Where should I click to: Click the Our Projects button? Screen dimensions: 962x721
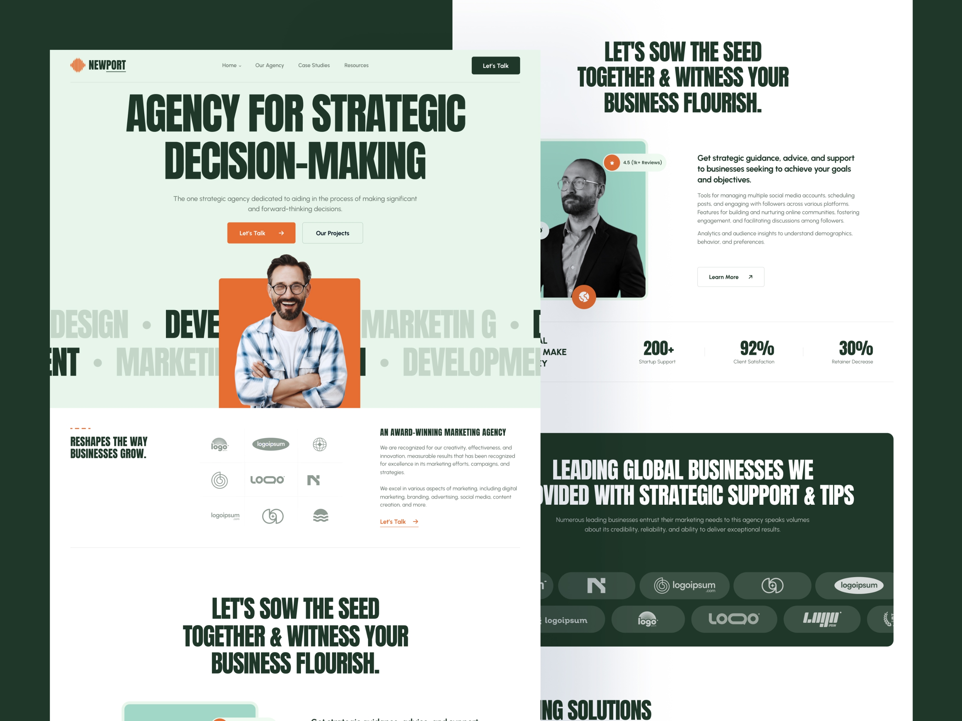coord(332,232)
